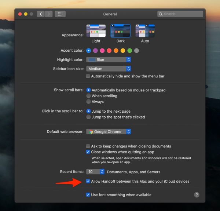The image size is (220, 211).
Task: Open the Highlight color Blue dropdown
Action: (109, 60)
